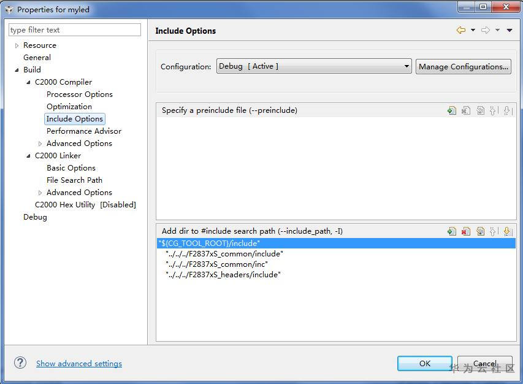Viewport: 523px width, 384px height.
Task: Click the yellow Back navigation arrow
Action: 460,30
